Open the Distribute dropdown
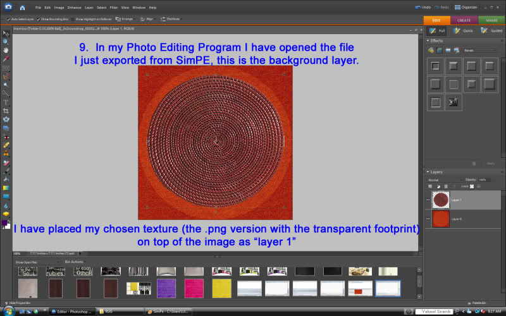The width and height of the screenshot is (506, 316). click(171, 19)
